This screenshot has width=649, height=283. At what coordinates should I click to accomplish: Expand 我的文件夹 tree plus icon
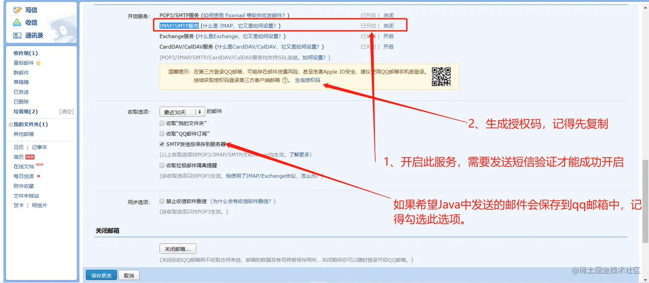pyautogui.click(x=10, y=125)
